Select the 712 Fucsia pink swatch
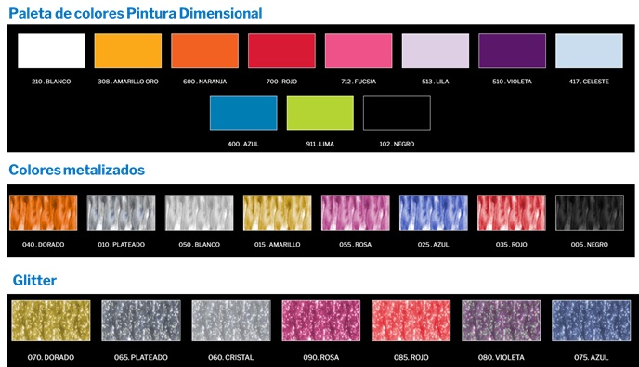This screenshot has width=639, height=367. 359,50
